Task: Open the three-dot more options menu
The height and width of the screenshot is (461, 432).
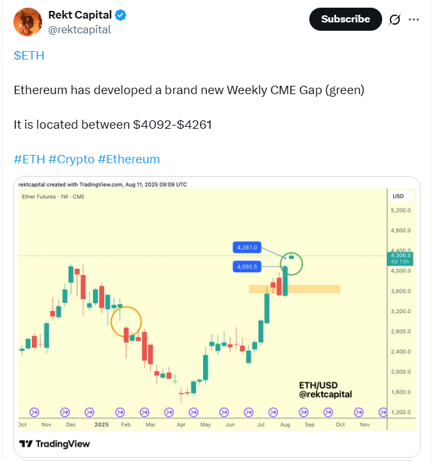Action: pos(413,19)
